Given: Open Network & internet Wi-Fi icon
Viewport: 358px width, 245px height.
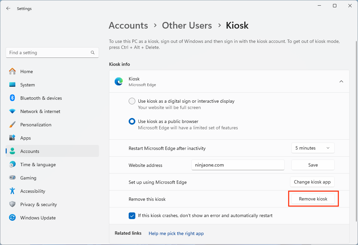Looking at the screenshot, I should click(x=12, y=111).
